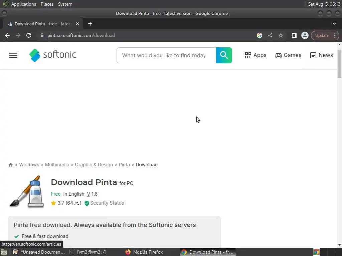This screenshot has width=342, height=256.
Task: Switch to Unsaved Document taskbar window
Action: click(39, 252)
